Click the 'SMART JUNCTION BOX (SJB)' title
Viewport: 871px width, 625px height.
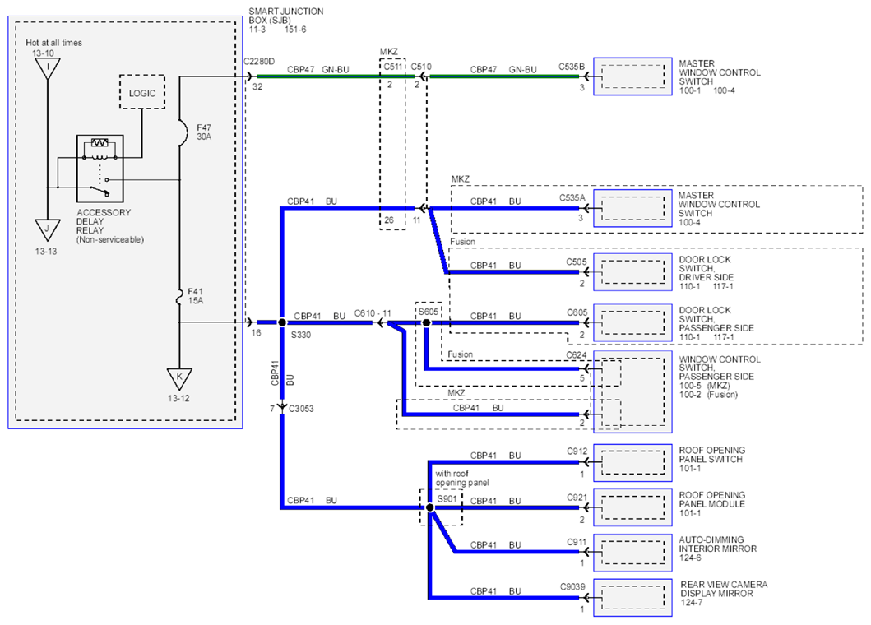(285, 16)
